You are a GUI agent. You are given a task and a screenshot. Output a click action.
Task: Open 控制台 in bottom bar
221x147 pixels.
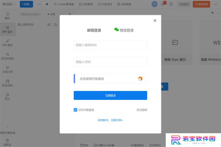pyautogui.click(x=155, y=145)
